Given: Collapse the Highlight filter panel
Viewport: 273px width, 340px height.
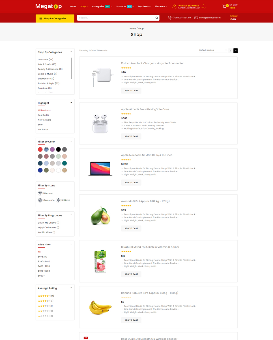Looking at the screenshot, I should 71,103.
